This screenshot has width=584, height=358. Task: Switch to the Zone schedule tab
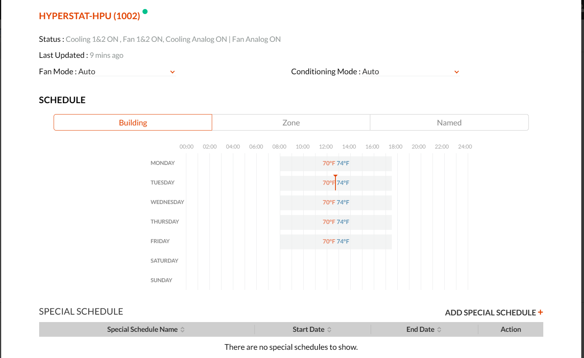click(291, 123)
